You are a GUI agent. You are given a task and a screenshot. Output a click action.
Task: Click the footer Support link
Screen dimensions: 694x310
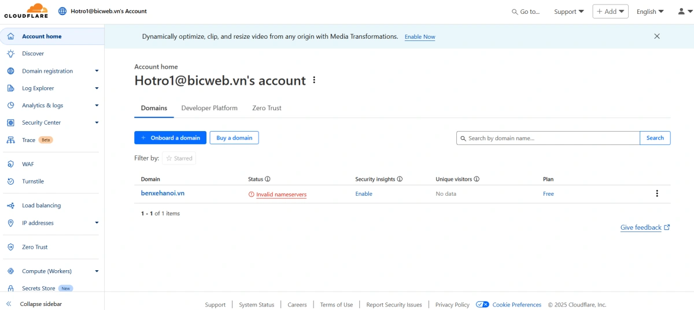[x=215, y=305]
